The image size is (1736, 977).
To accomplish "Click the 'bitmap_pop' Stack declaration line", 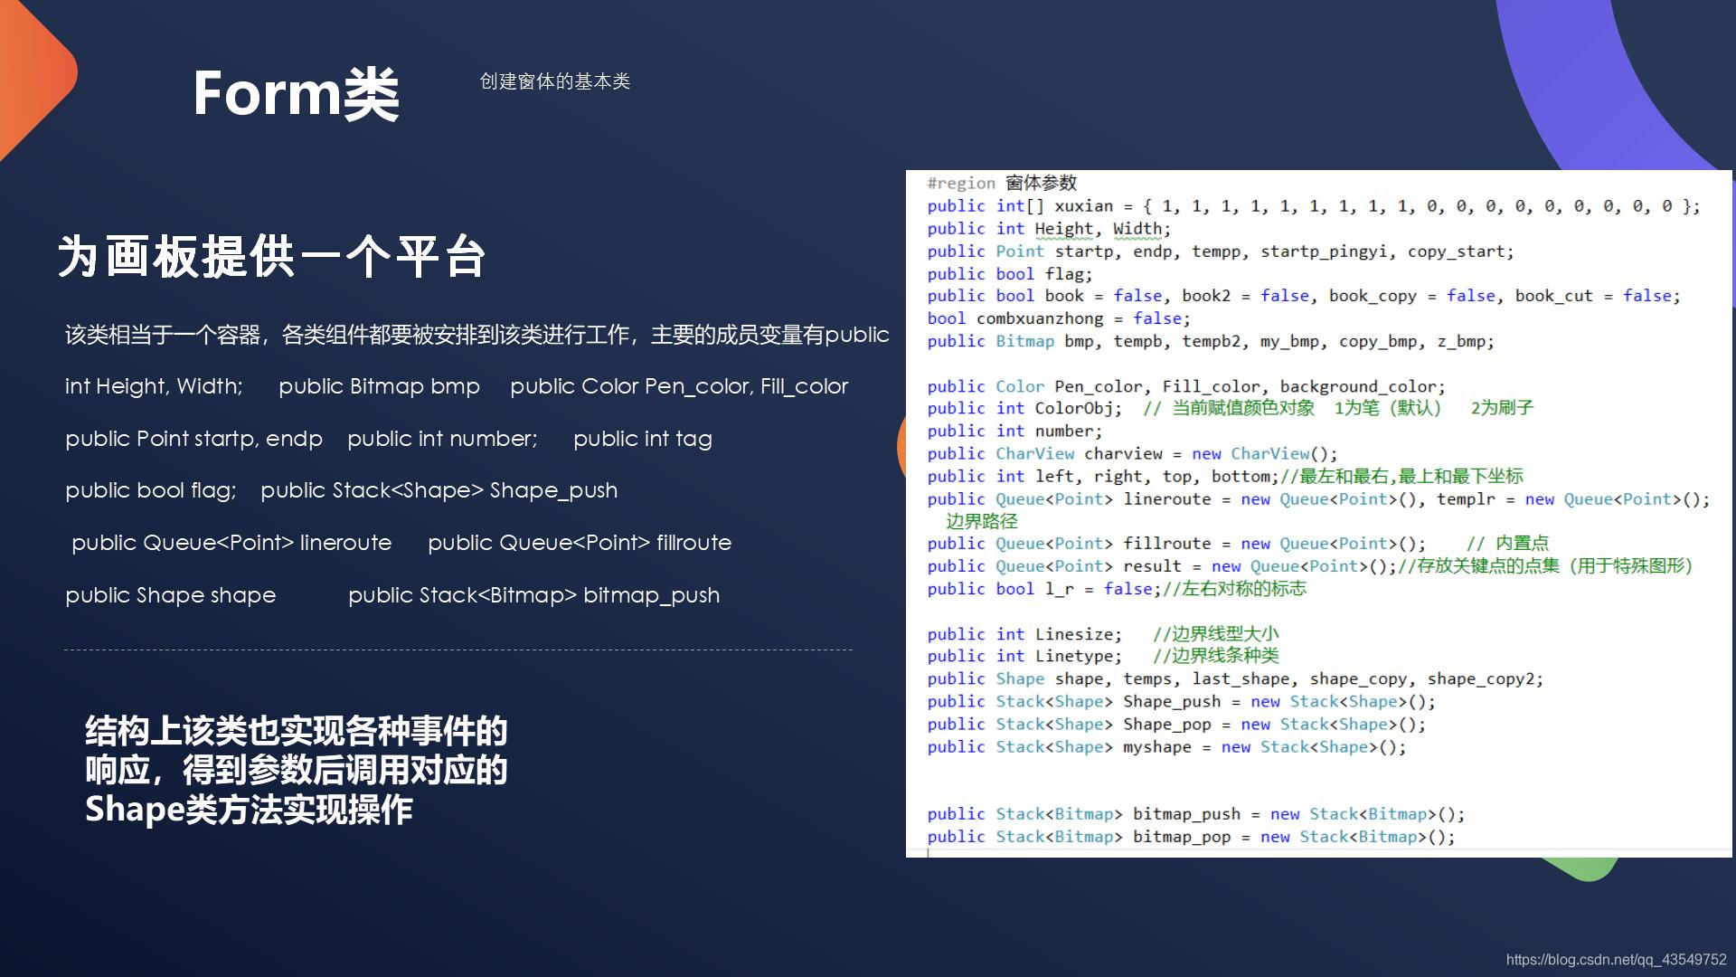I will (1191, 836).
